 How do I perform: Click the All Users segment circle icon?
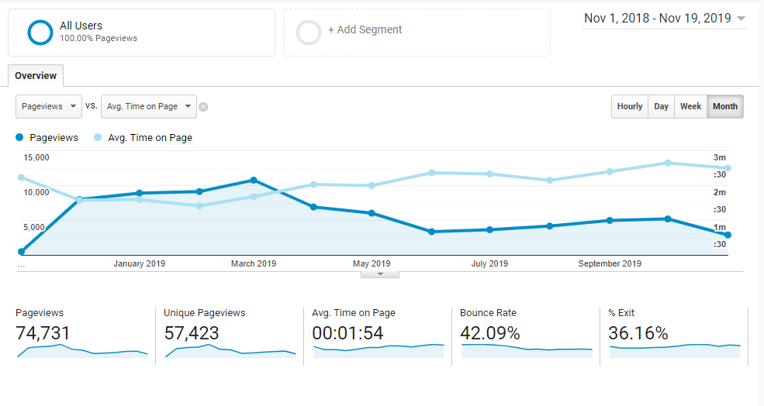tap(40, 33)
